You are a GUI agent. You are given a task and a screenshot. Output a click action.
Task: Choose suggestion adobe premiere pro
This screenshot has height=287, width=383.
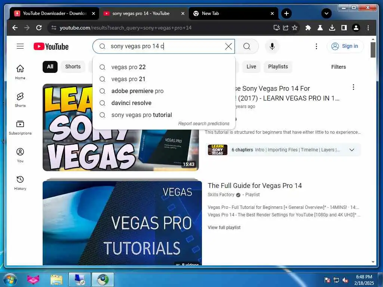[x=164, y=91]
